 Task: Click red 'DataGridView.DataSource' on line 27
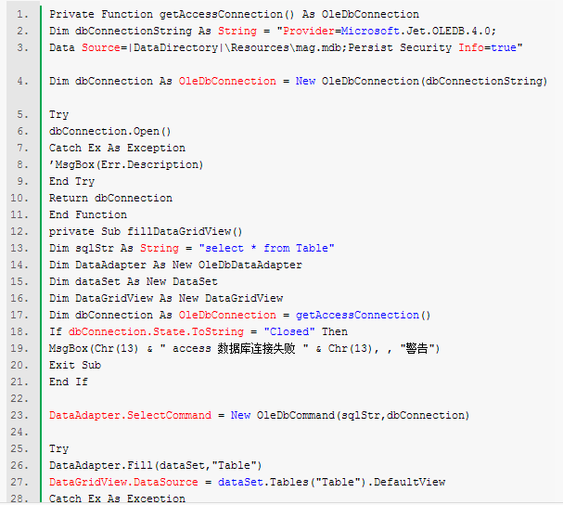coord(123,482)
